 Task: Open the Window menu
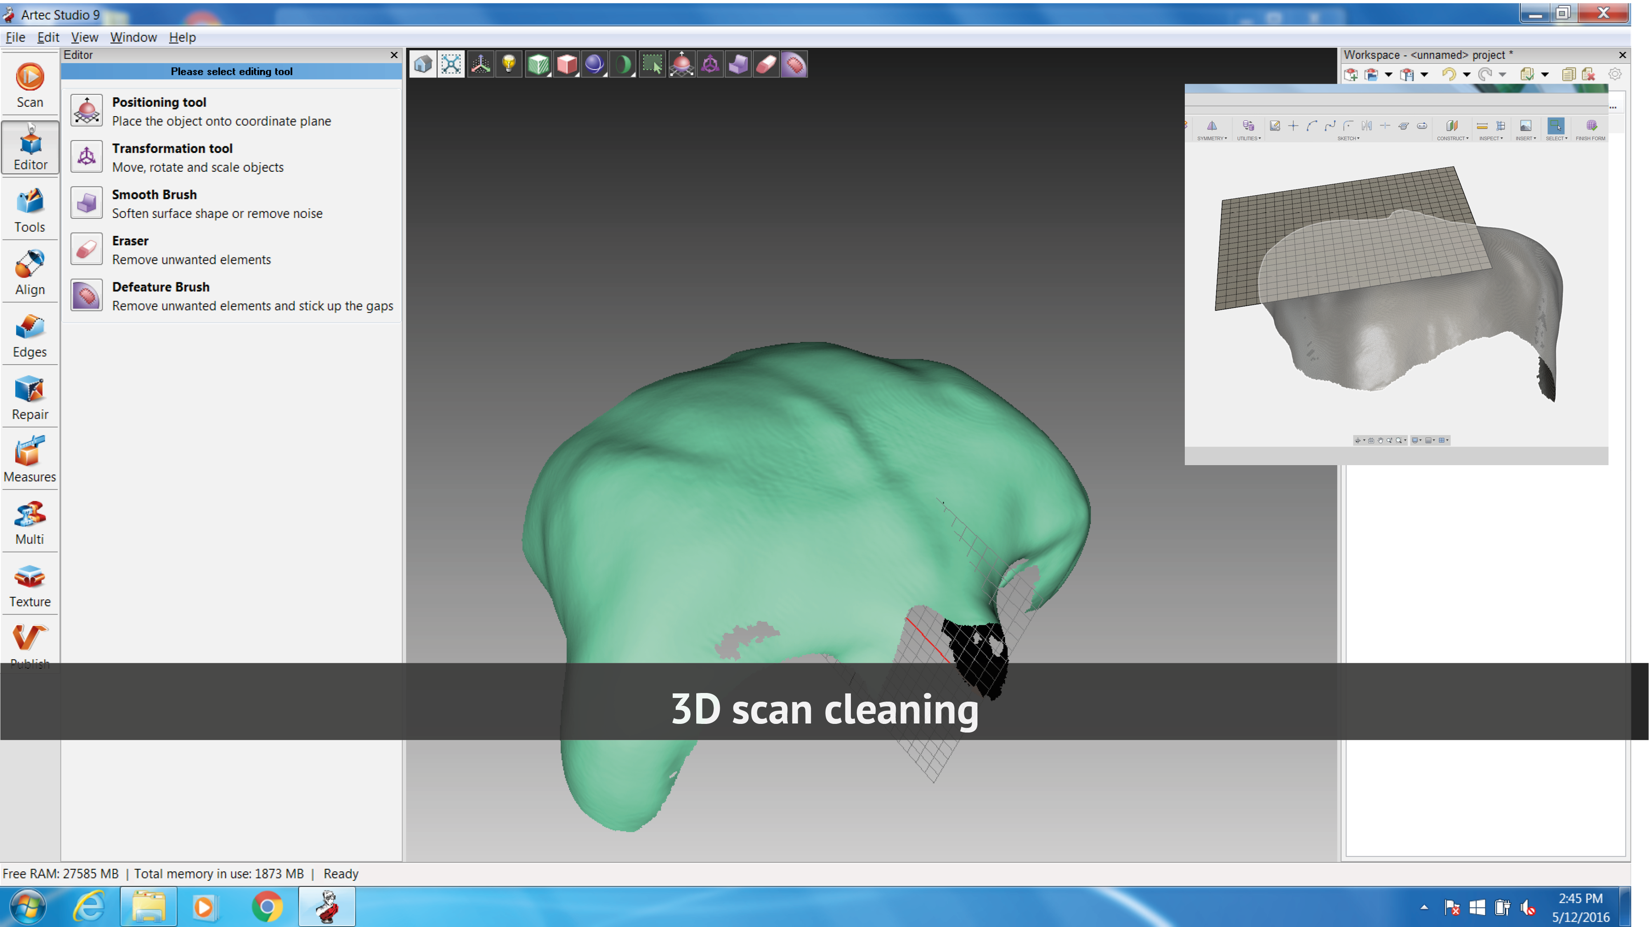(x=133, y=37)
